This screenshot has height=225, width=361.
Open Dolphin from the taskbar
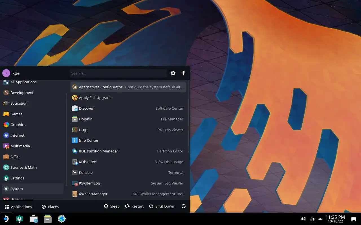click(x=48, y=219)
